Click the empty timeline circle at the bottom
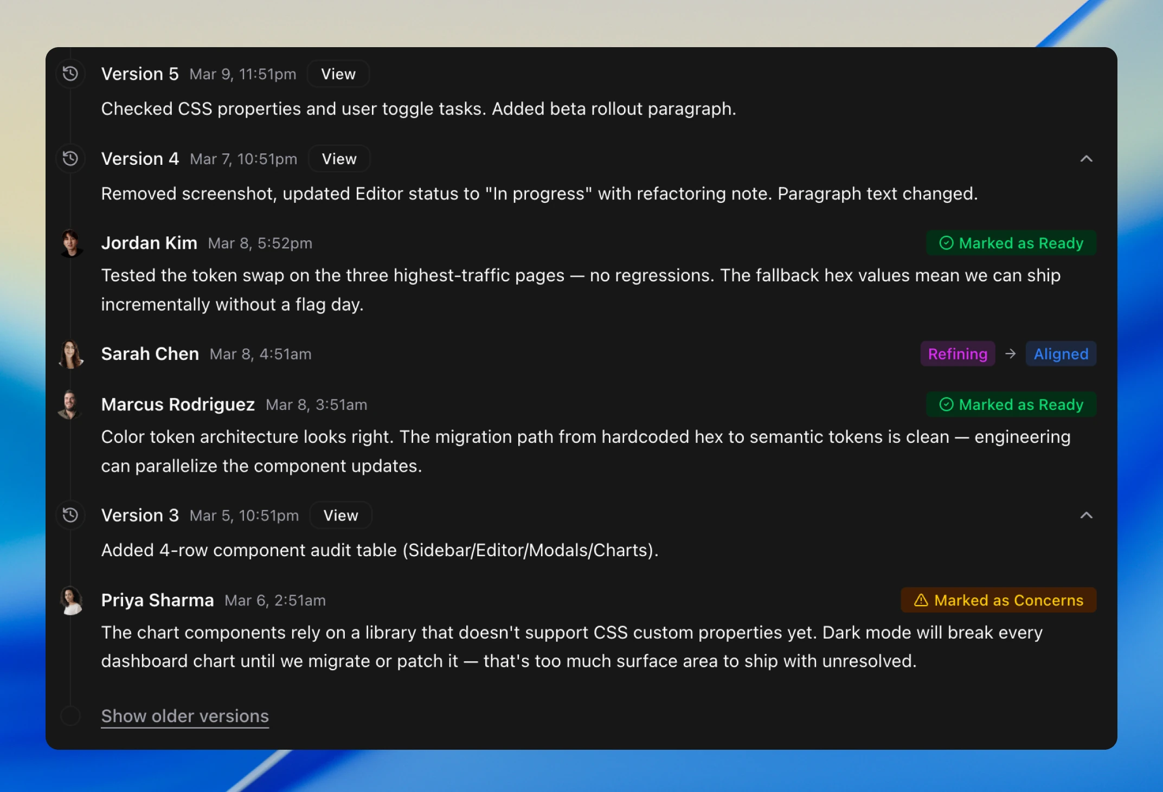Viewport: 1163px width, 792px height. point(70,716)
